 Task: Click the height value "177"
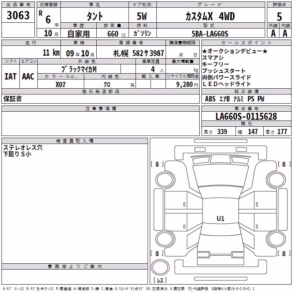point(282,131)
